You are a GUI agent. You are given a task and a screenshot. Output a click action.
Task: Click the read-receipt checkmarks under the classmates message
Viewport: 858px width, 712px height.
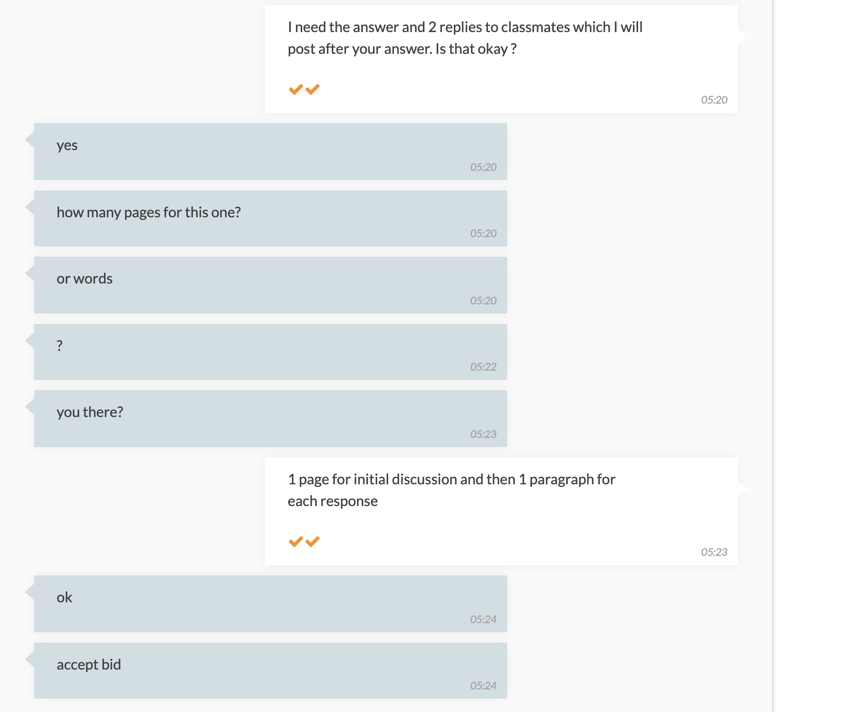click(x=304, y=90)
